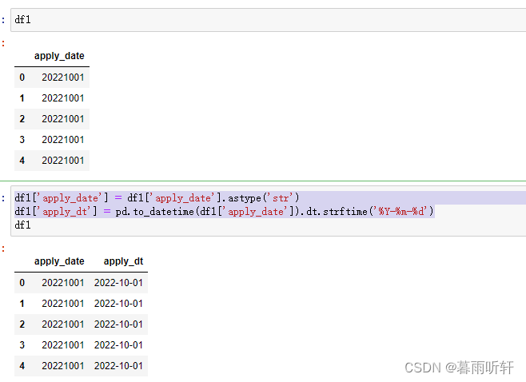
Task: Select index 0 in the second output table
Action: click(22, 283)
